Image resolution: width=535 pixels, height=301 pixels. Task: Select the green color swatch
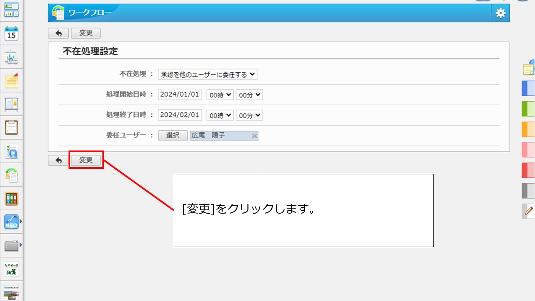[528, 109]
